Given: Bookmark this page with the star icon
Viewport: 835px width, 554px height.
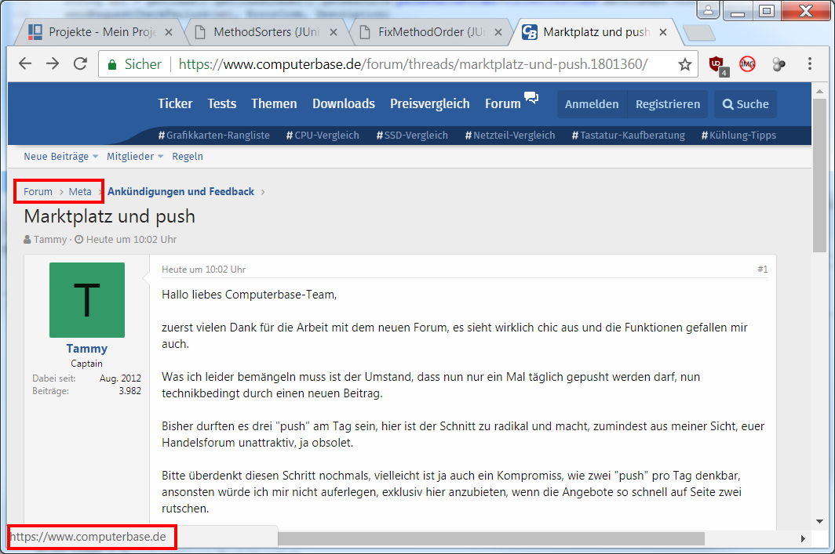Looking at the screenshot, I should click(685, 64).
